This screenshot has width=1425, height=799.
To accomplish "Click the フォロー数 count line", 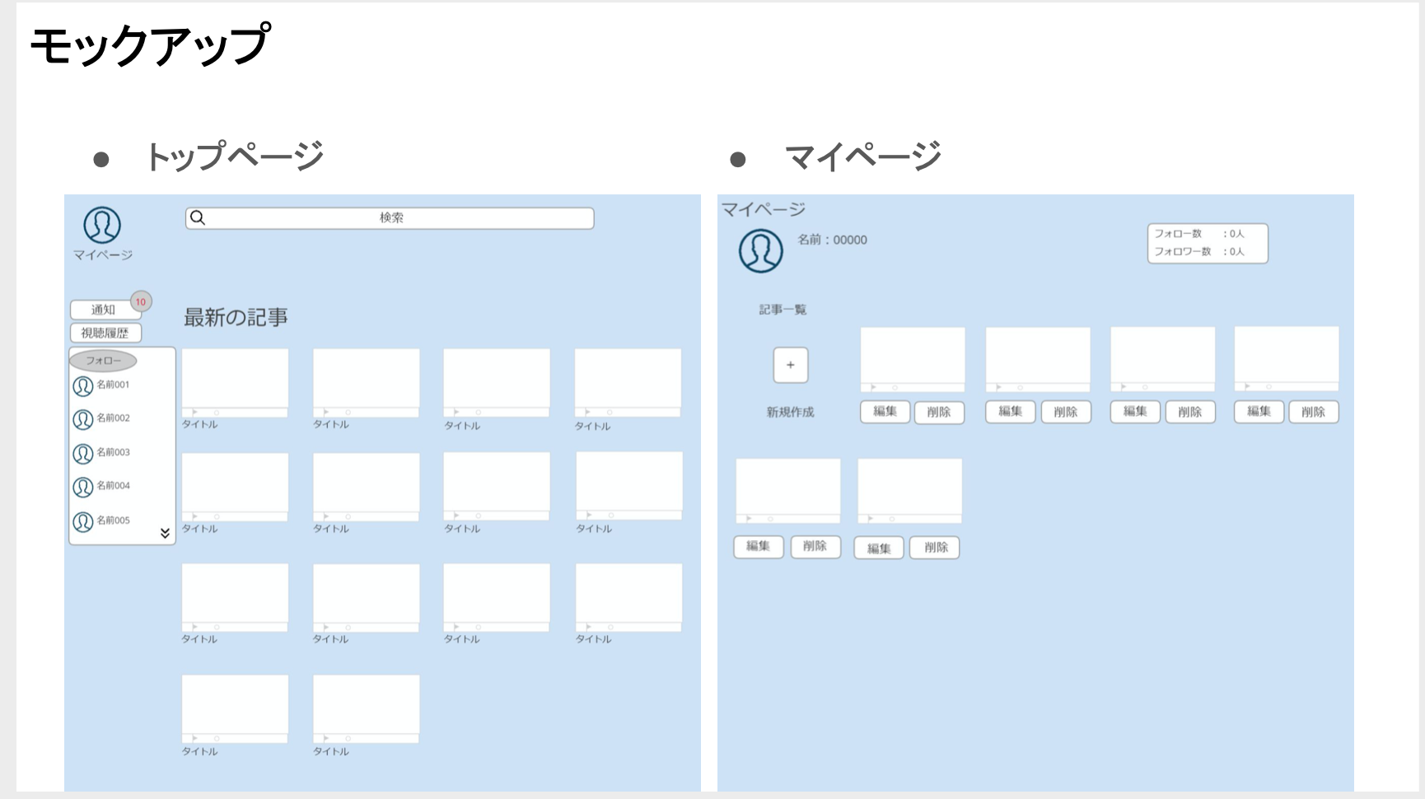I will 1198,234.
